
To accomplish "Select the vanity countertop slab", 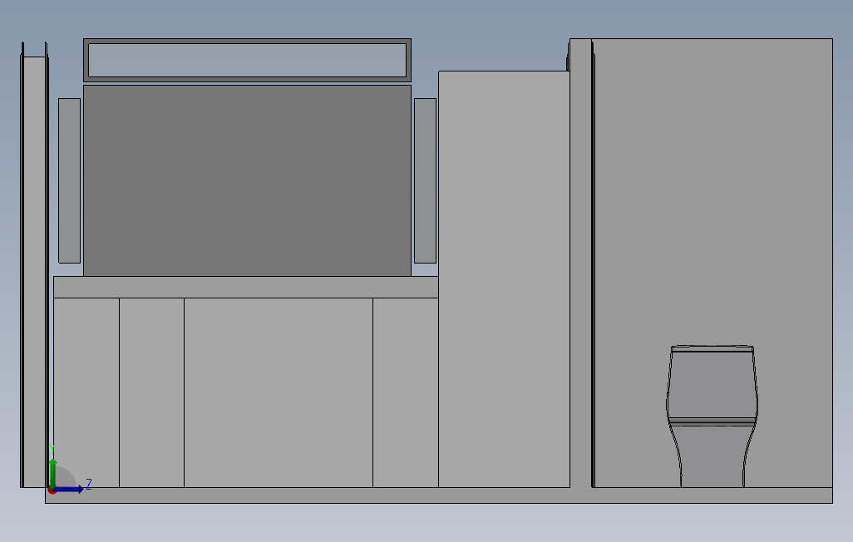I will click(246, 287).
